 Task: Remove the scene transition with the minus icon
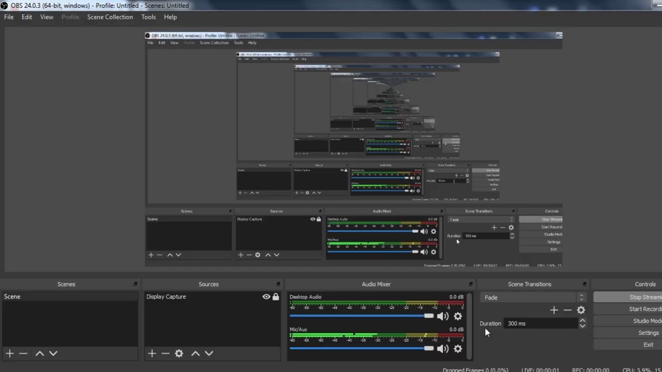567,310
